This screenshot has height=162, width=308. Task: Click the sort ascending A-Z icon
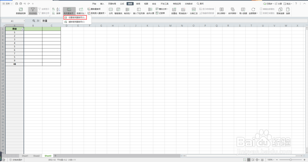pyautogui.click(x=53, y=9)
